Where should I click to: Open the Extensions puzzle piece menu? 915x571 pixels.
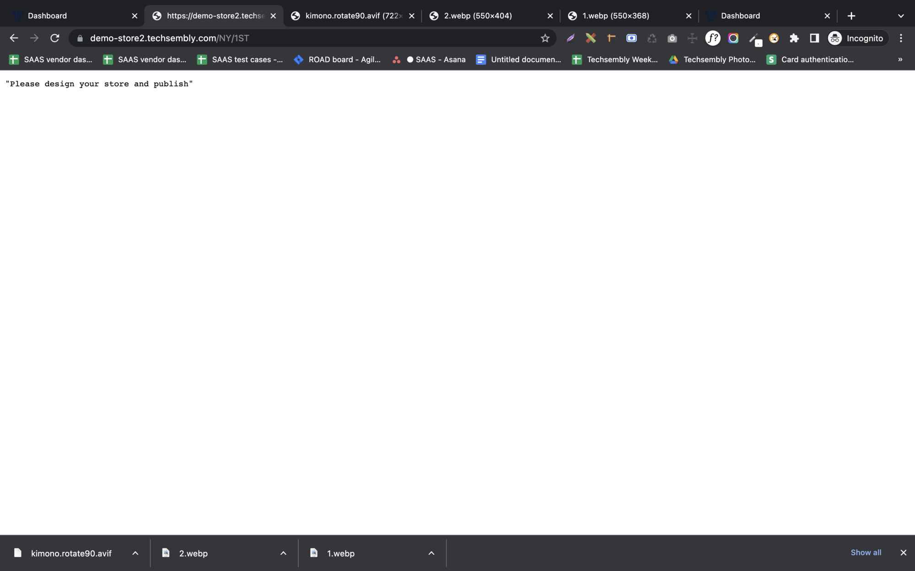tap(794, 38)
